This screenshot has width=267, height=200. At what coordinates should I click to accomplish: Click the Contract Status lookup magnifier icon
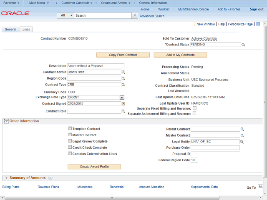coord(244,45)
